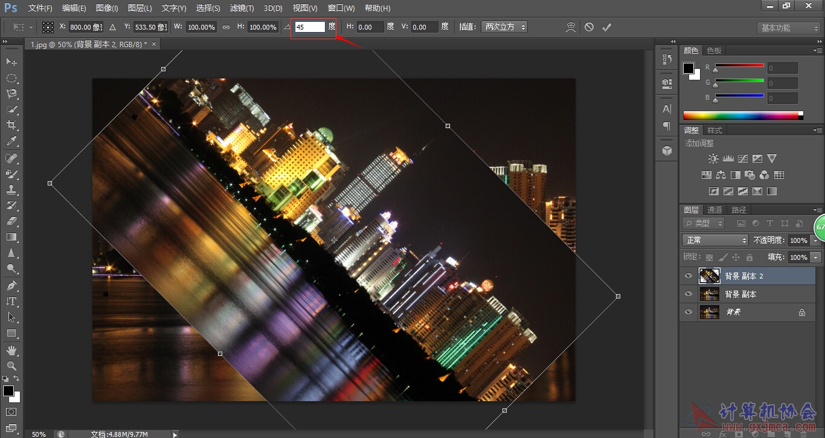
Task: Open the 文件(F) menu
Action: pyautogui.click(x=40, y=8)
